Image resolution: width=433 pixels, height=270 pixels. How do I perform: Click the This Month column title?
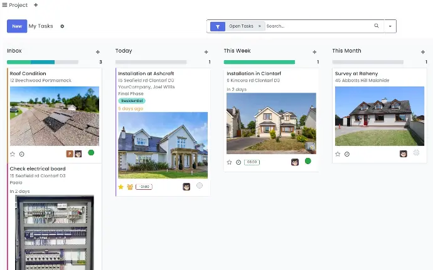[x=346, y=51]
